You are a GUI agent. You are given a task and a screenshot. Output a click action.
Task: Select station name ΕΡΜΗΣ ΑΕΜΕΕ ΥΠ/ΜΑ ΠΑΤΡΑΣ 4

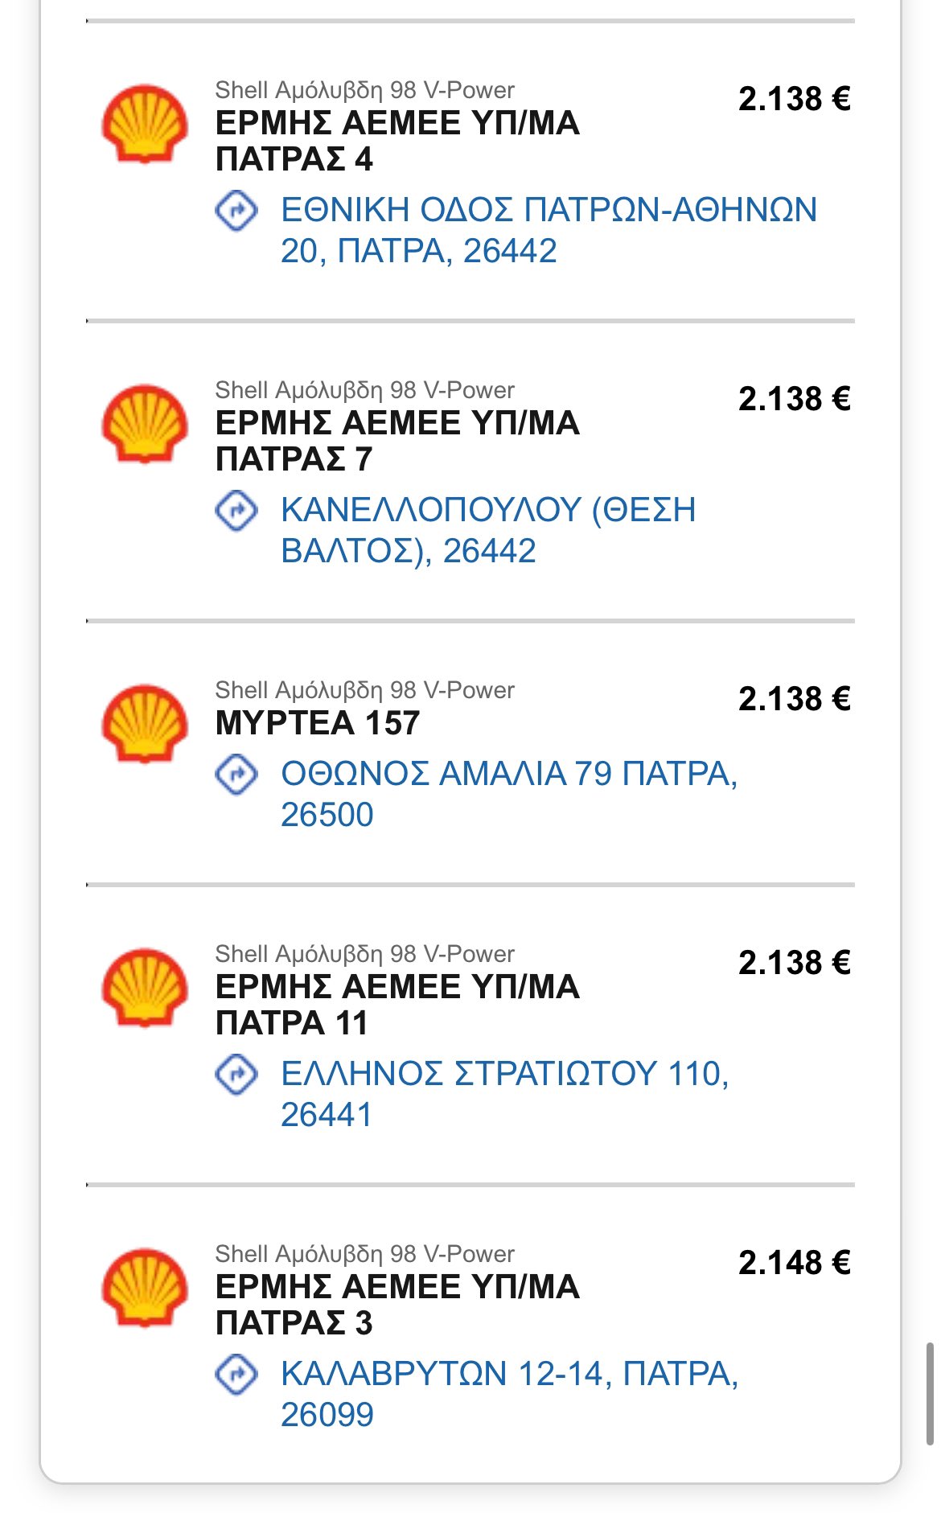click(x=397, y=141)
